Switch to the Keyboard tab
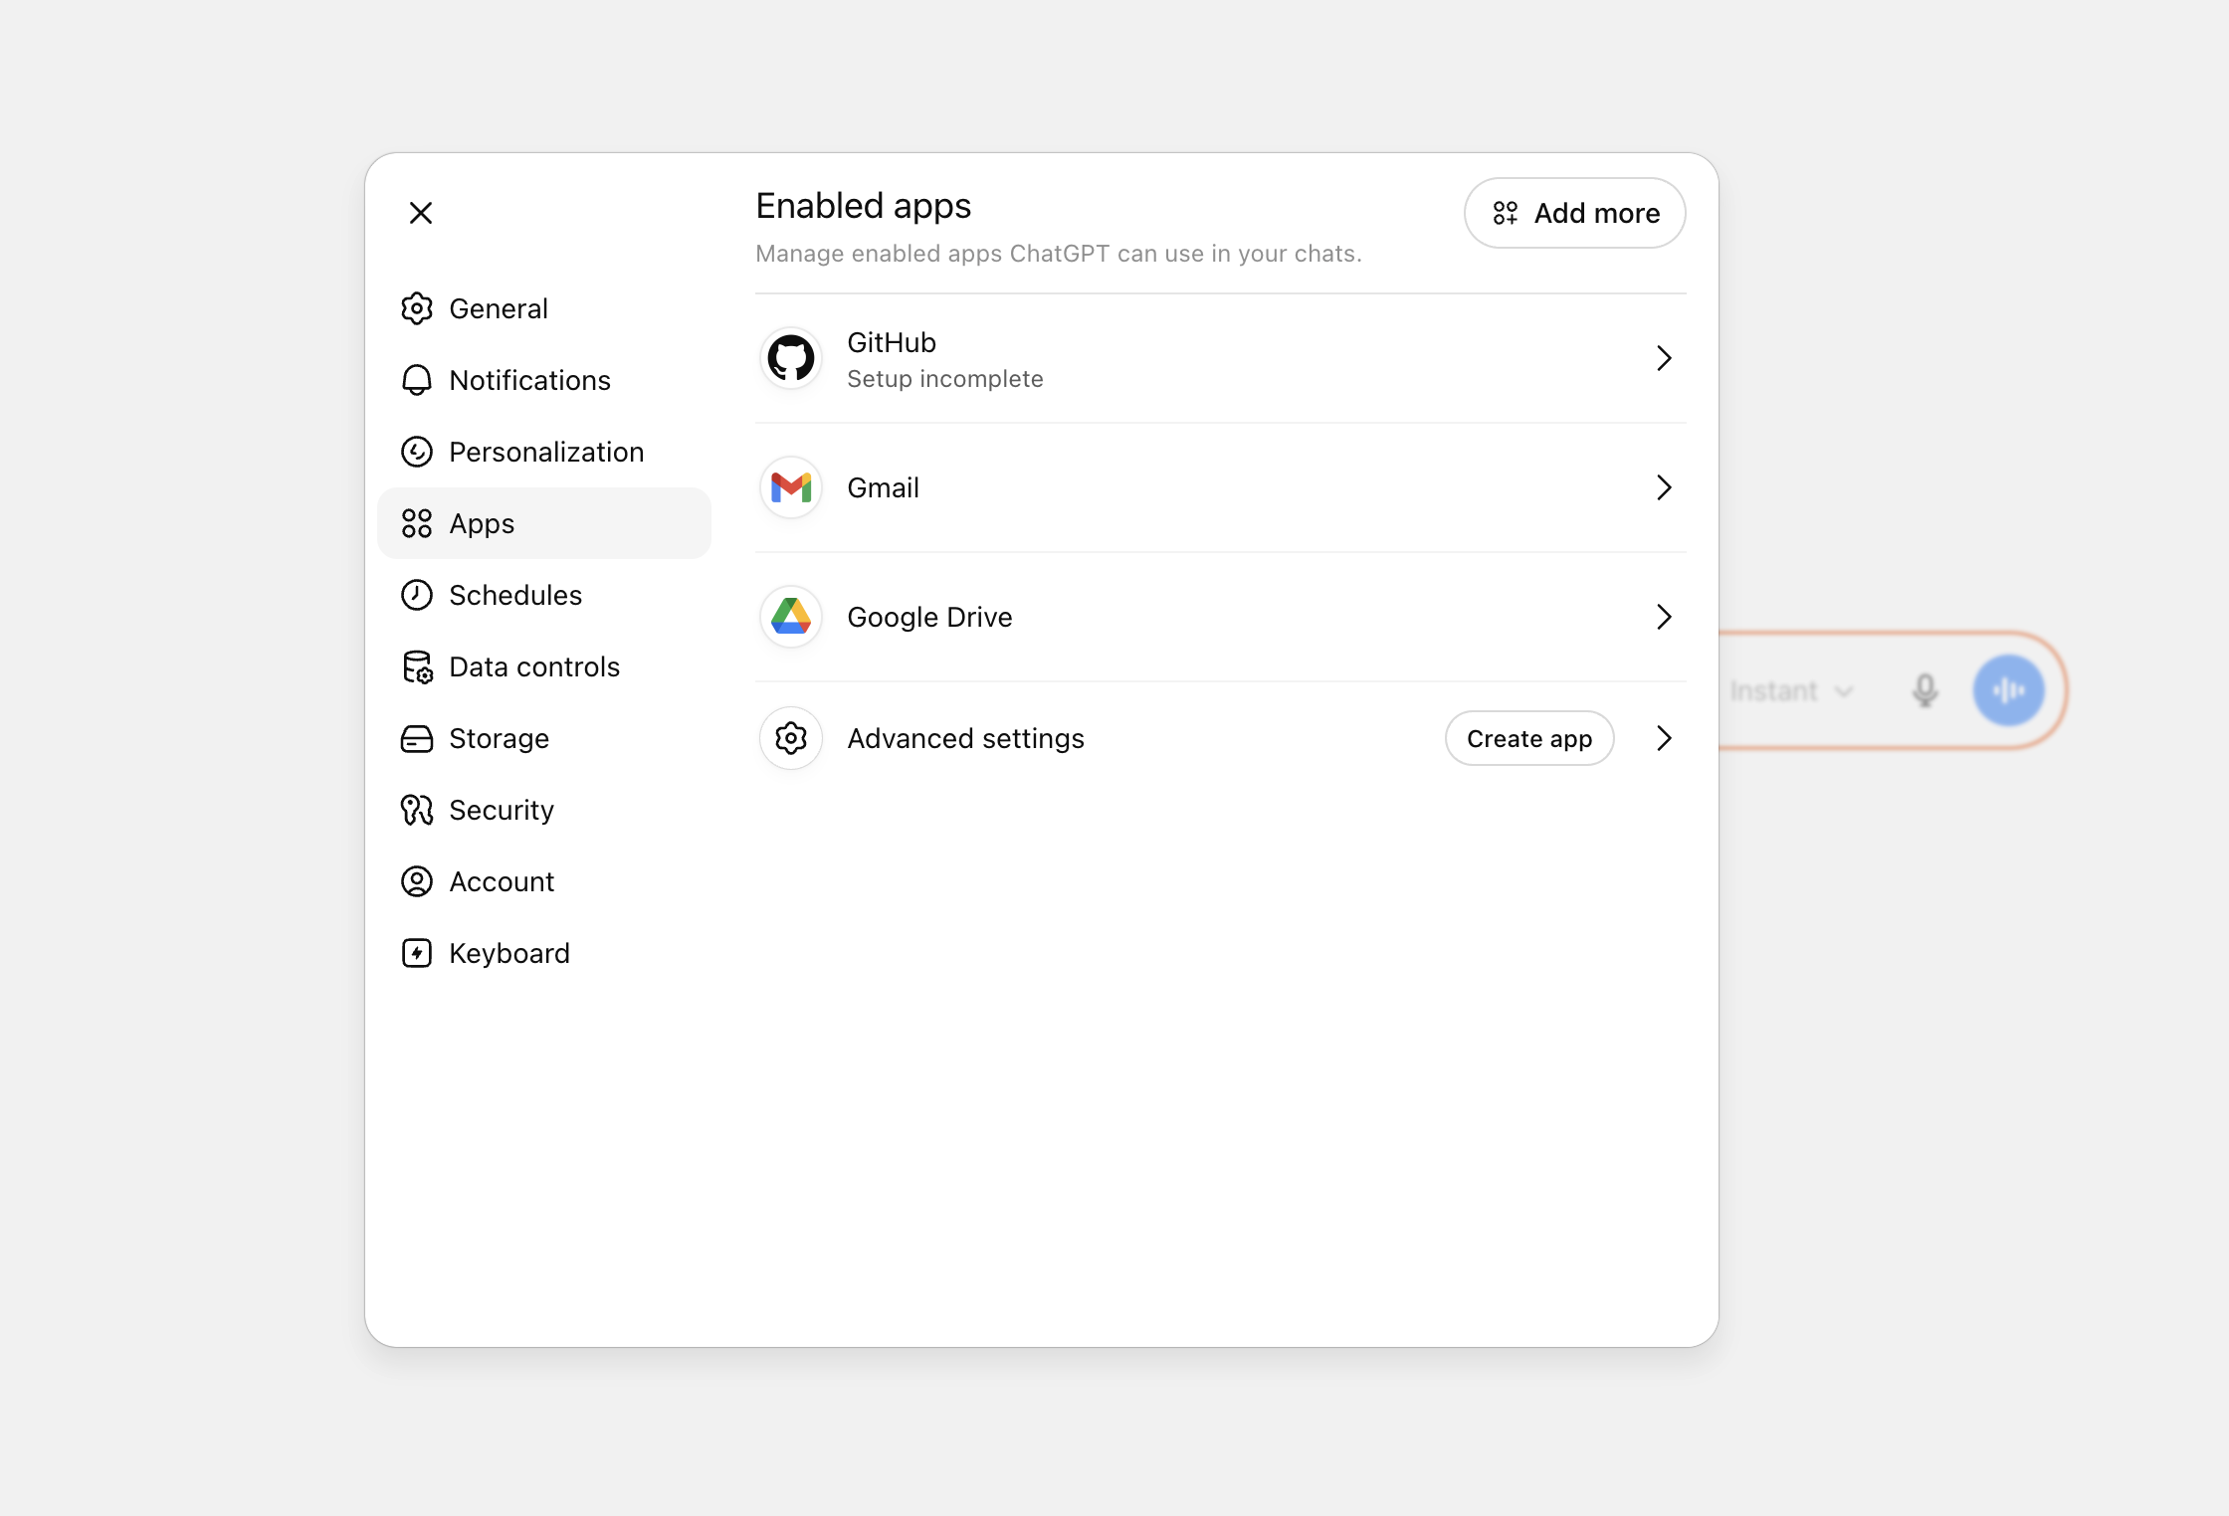The height and width of the screenshot is (1516, 2229). pos(544,953)
